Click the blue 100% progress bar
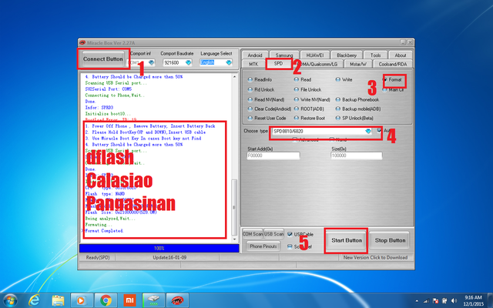This screenshot has width=493, height=308. [x=159, y=248]
